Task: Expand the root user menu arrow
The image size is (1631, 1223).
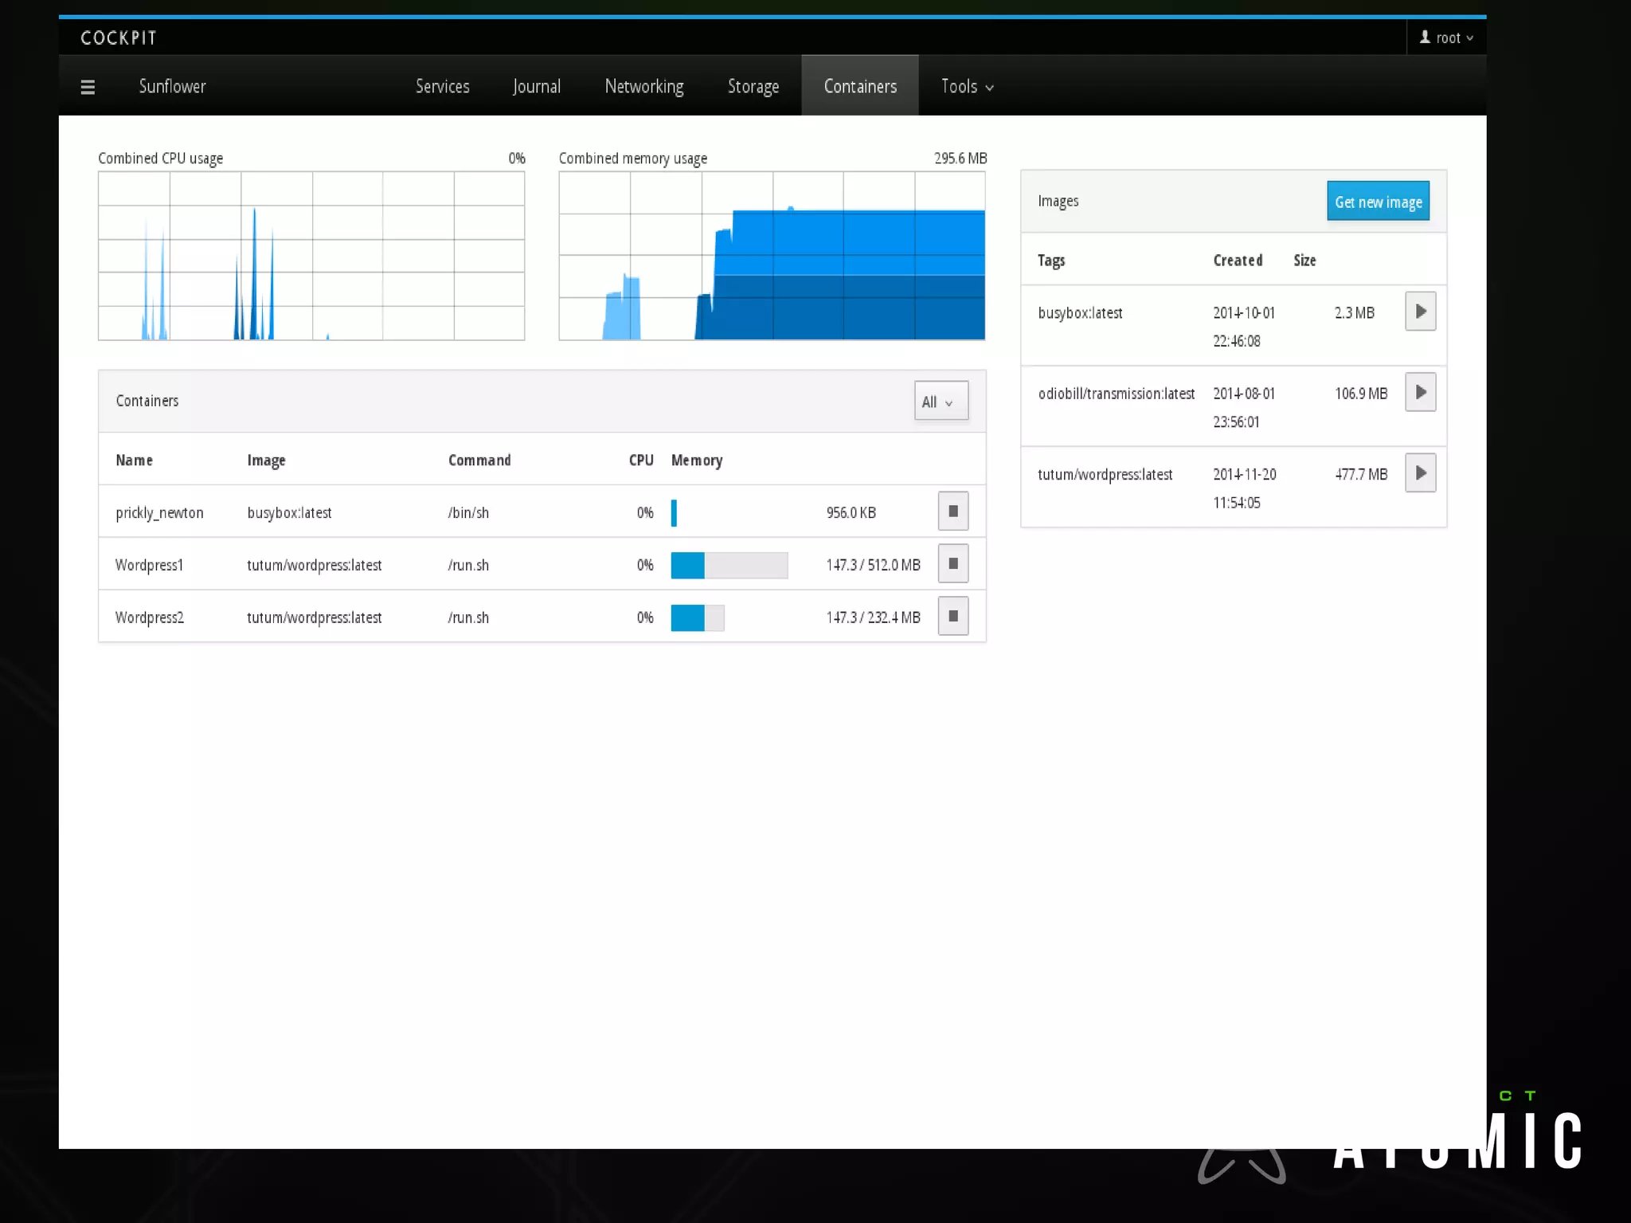Action: [1470, 38]
